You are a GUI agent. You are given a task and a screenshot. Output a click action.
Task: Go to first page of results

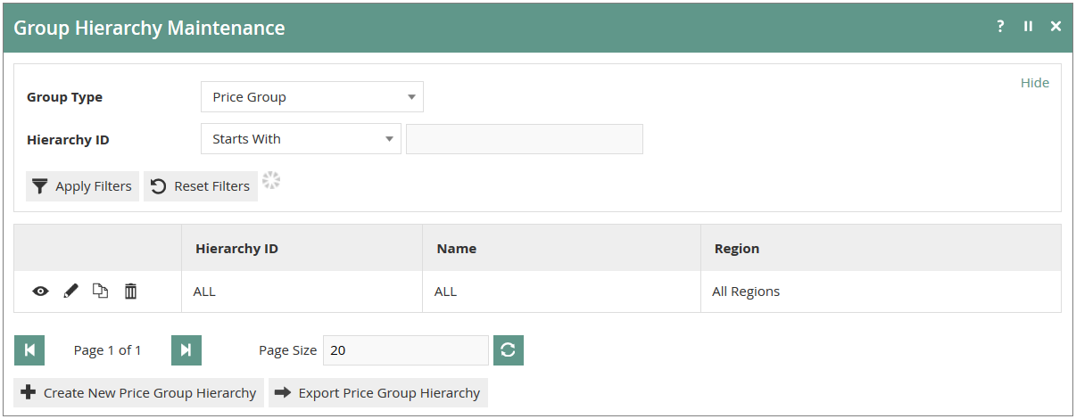click(x=29, y=350)
